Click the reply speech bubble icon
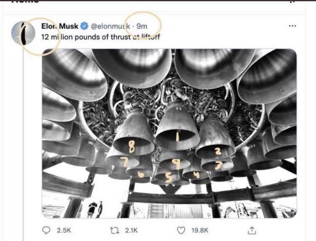This screenshot has width=316, height=241. [x=46, y=230]
